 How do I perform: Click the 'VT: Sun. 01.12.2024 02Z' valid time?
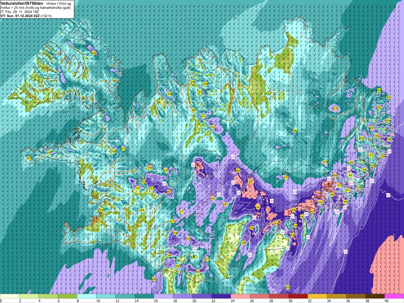pos(20,15)
